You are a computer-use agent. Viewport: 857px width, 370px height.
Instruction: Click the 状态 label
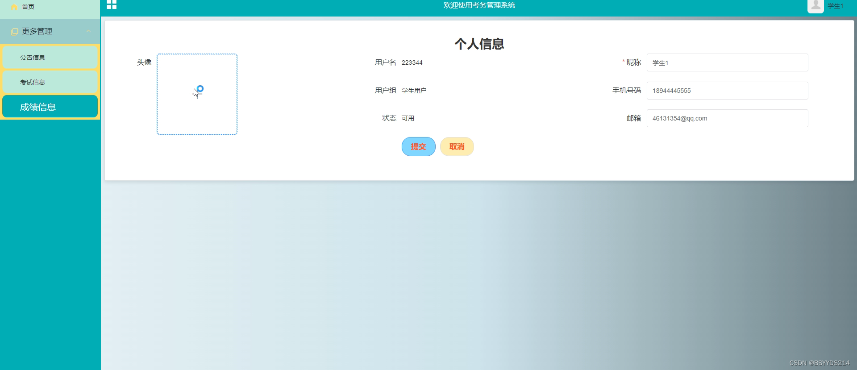[x=389, y=118]
